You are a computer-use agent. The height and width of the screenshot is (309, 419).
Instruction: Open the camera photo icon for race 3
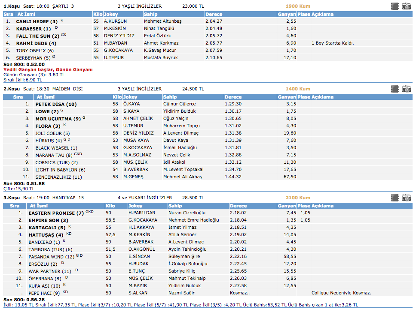coord(407,198)
